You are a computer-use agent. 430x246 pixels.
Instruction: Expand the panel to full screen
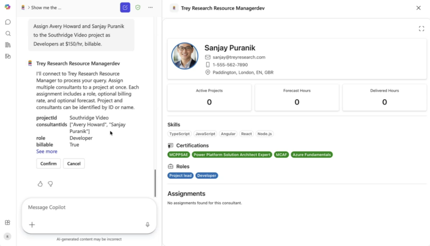click(x=421, y=29)
